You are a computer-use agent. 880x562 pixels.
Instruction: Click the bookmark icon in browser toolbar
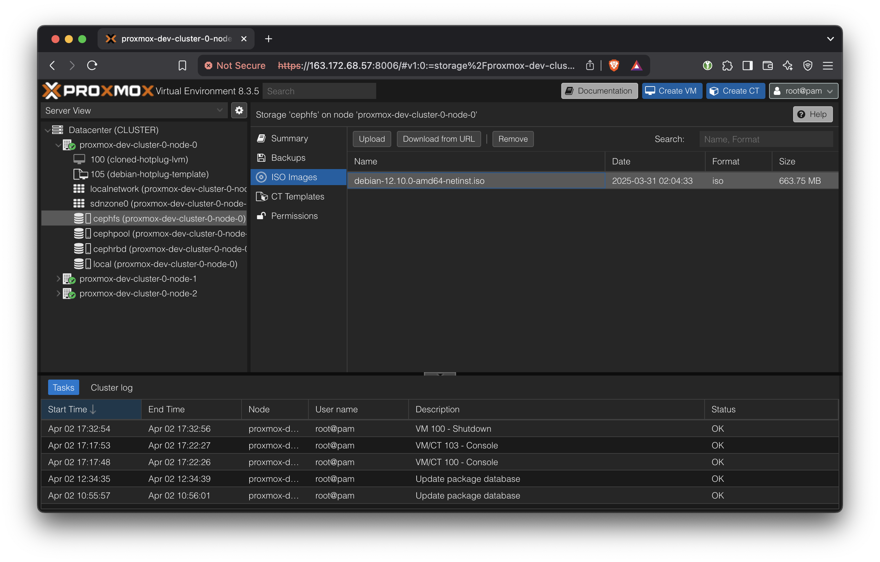pyautogui.click(x=182, y=65)
